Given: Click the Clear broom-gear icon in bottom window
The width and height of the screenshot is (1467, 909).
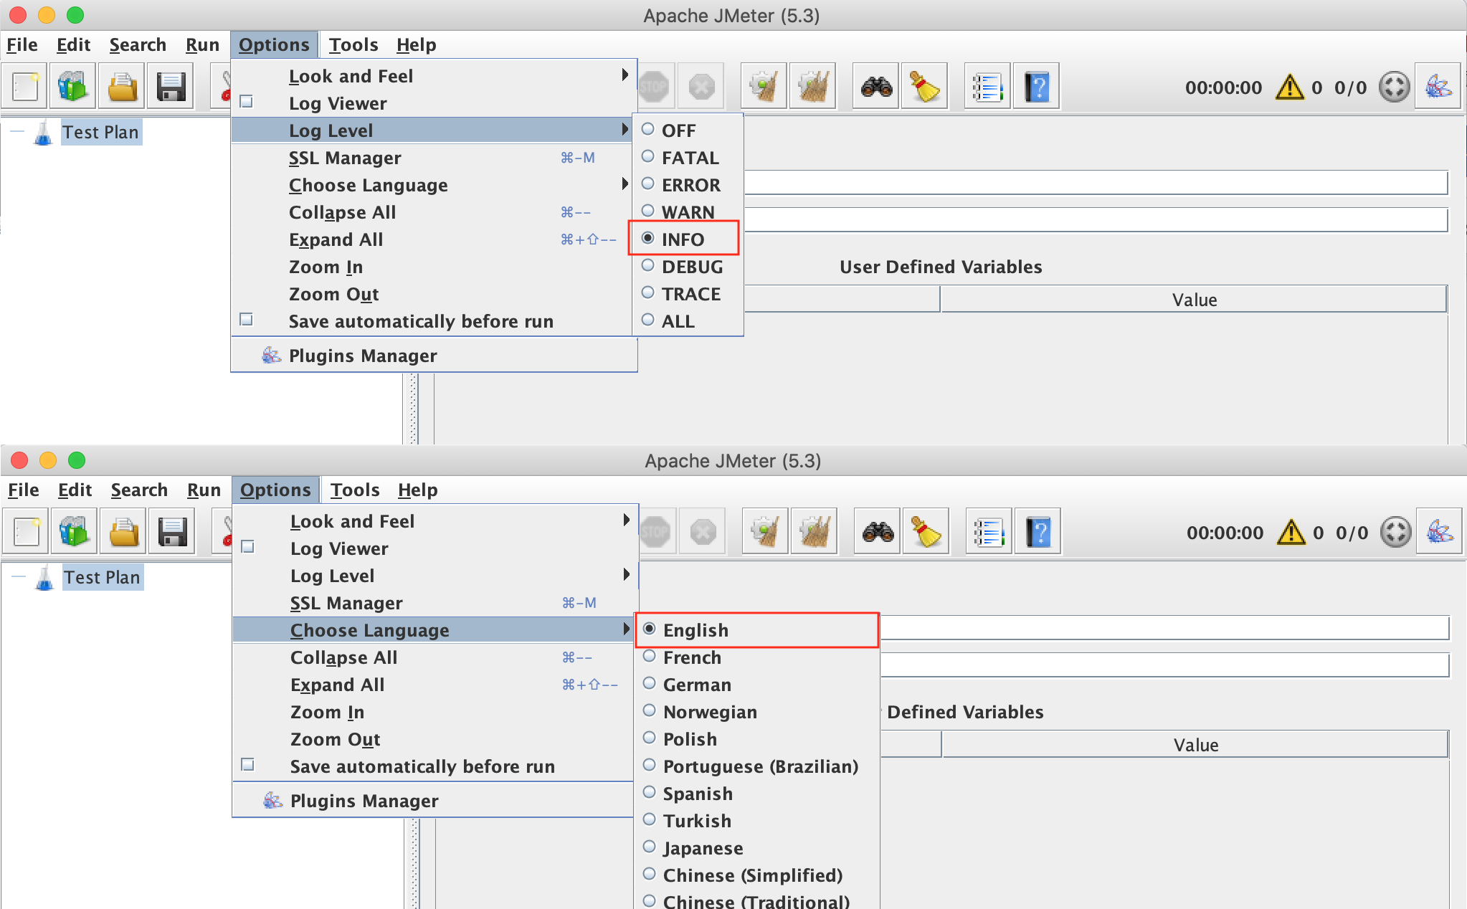Looking at the screenshot, I should pyautogui.click(x=766, y=532).
